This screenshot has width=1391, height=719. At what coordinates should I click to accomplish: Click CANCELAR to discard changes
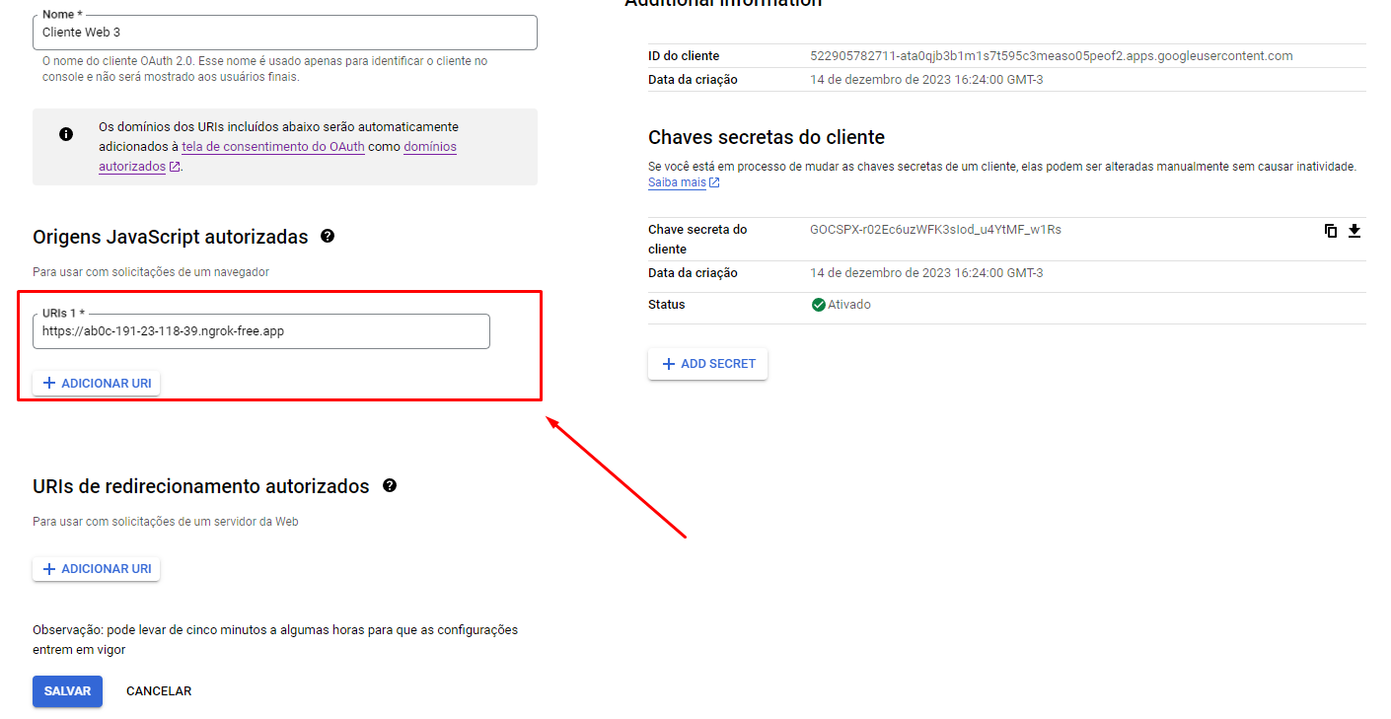tap(158, 690)
